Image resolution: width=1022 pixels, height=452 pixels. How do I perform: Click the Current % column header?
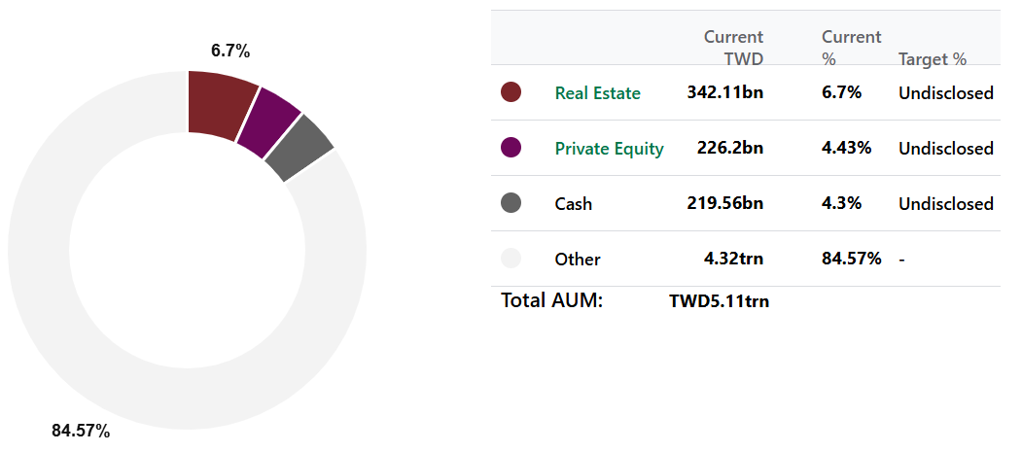tap(851, 48)
